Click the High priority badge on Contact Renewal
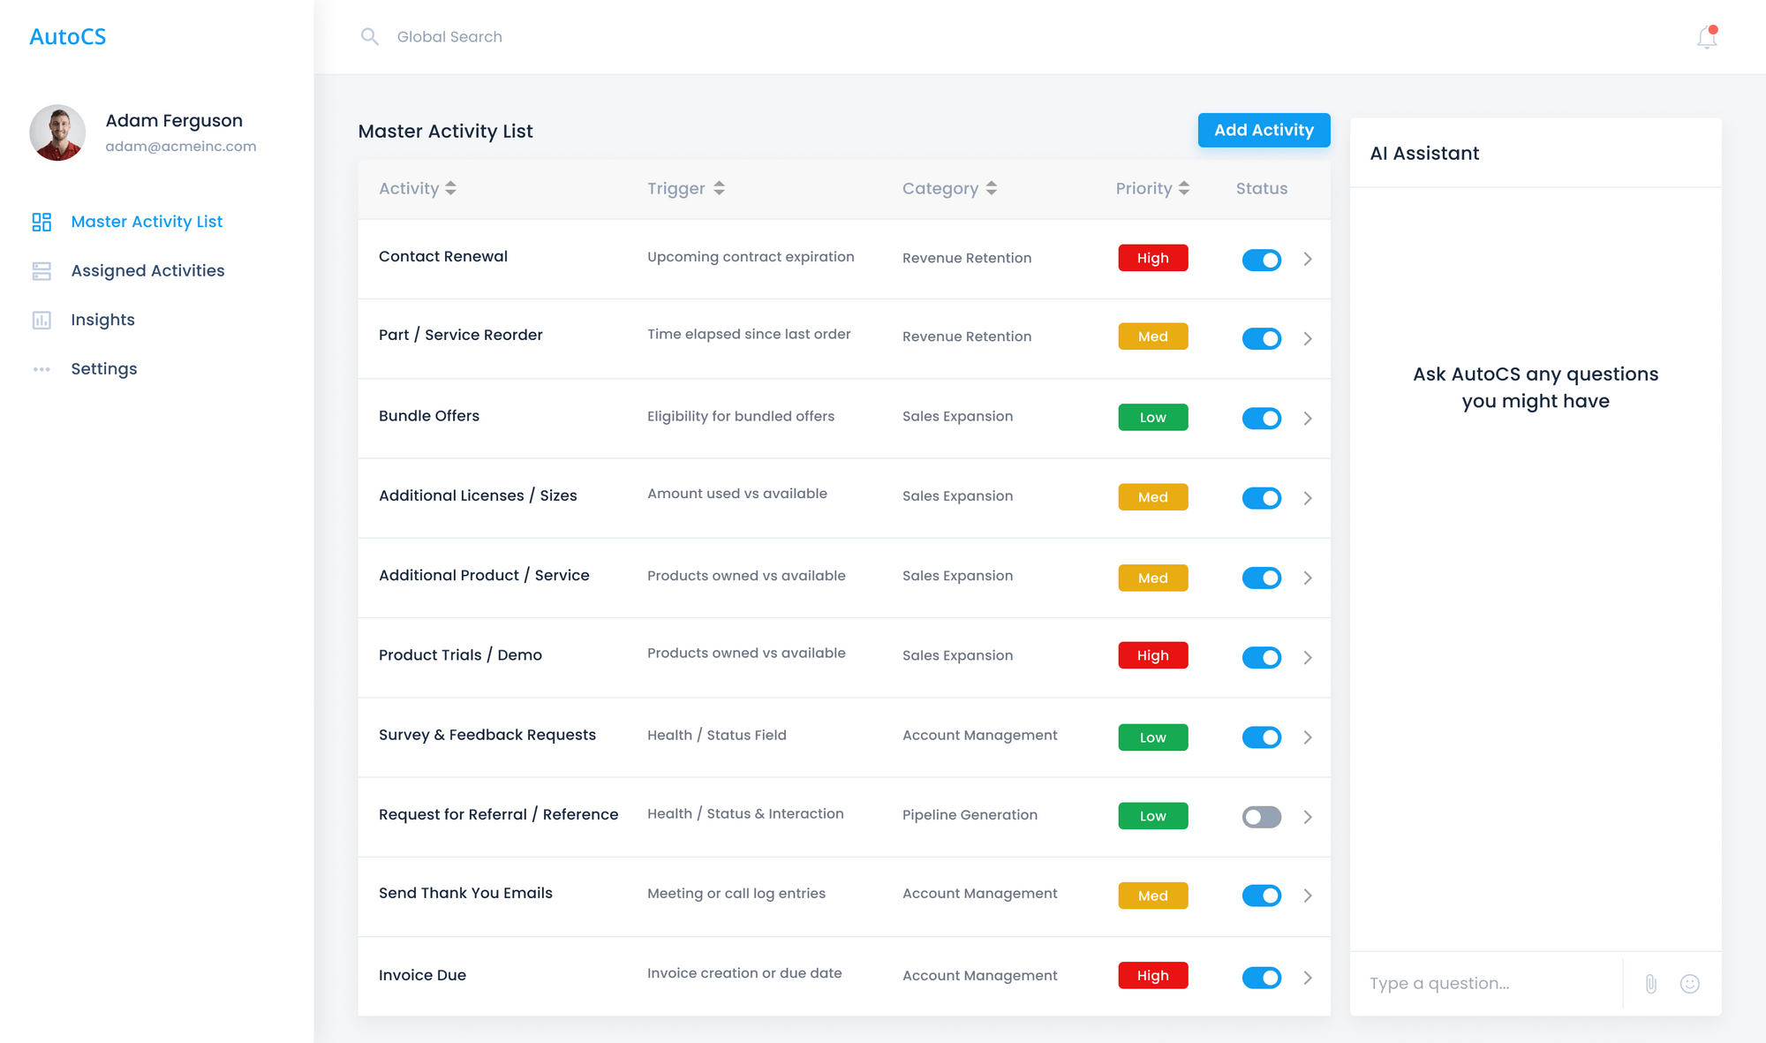The width and height of the screenshot is (1766, 1043). (x=1152, y=258)
